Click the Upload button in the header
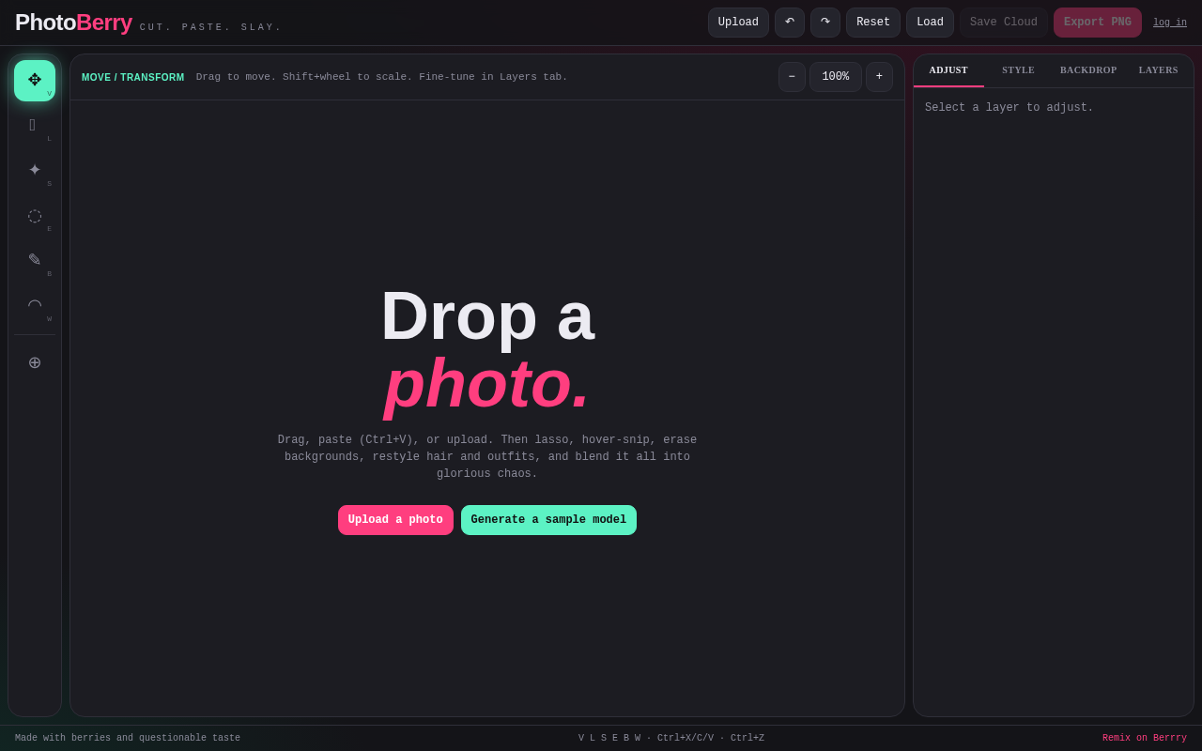The image size is (1202, 751). 738,23
